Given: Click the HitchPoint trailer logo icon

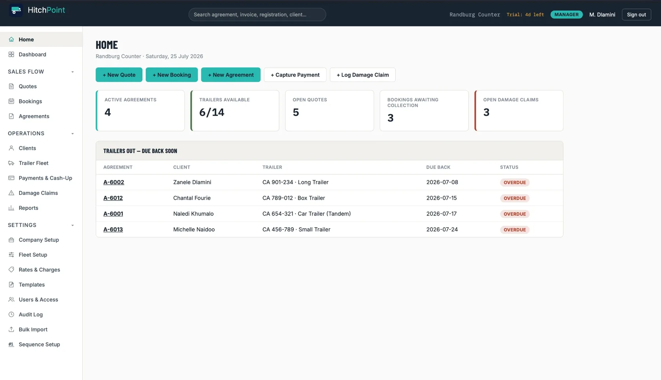Looking at the screenshot, I should click(16, 10).
